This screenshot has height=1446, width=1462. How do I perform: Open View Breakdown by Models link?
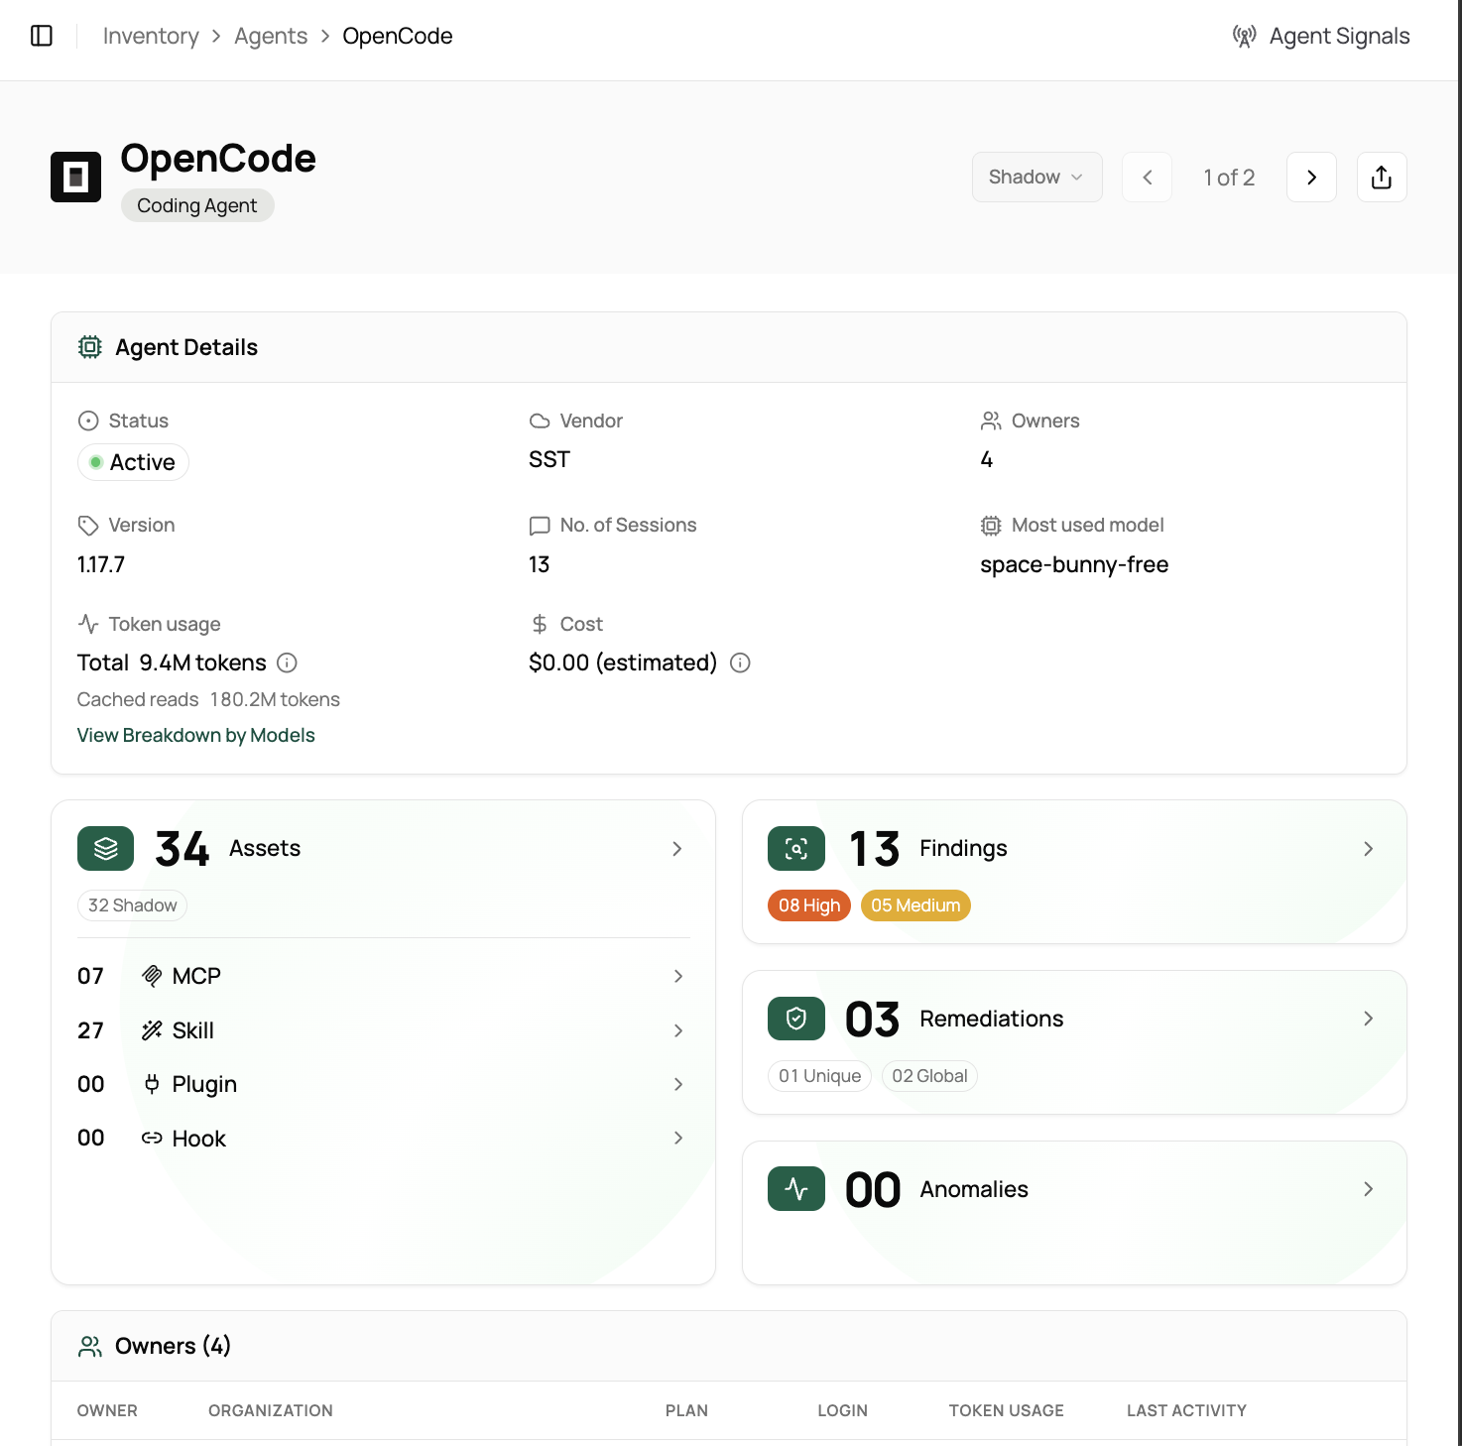point(196,735)
